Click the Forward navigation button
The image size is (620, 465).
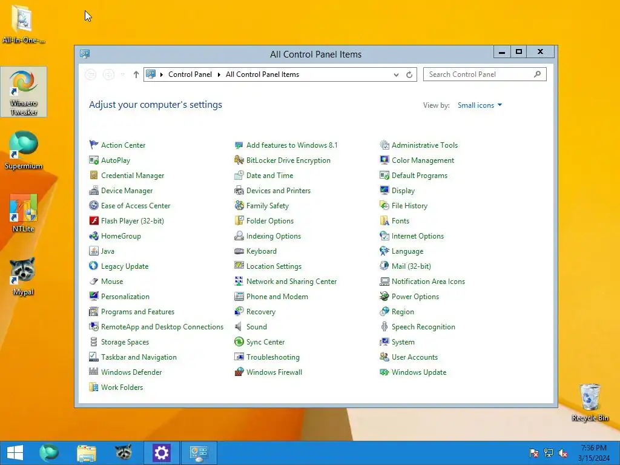coord(108,74)
